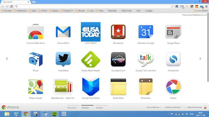
Task: Open the USA TODAY app
Action: tap(91, 32)
